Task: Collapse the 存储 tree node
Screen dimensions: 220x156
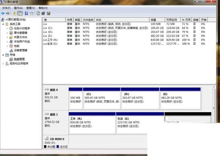Action: click(3, 55)
